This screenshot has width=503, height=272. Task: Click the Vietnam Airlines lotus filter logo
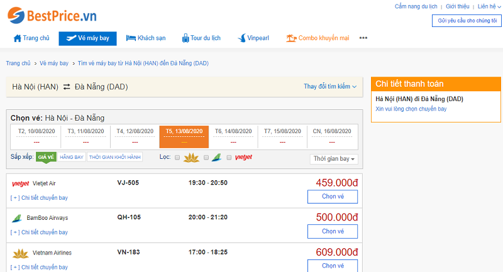pos(191,157)
